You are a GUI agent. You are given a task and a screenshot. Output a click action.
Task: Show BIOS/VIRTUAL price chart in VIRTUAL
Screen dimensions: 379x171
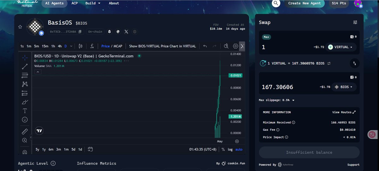click(163, 46)
